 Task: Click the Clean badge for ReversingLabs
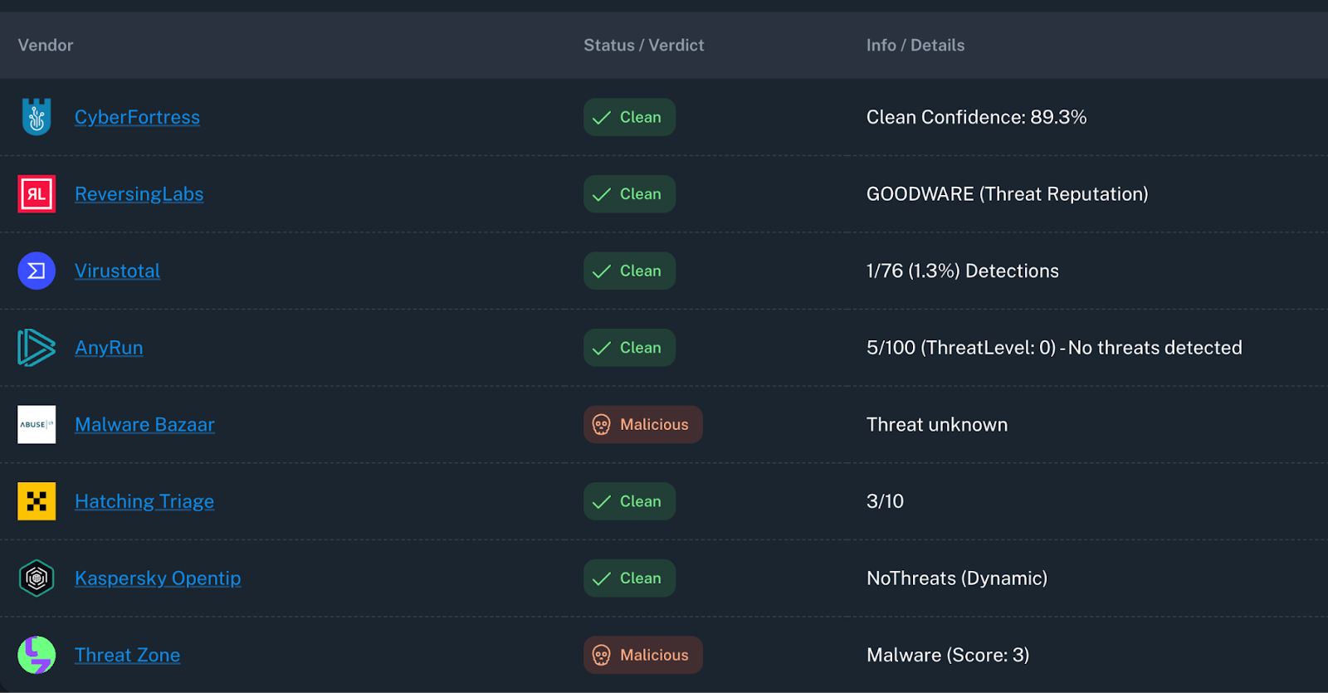(x=629, y=194)
